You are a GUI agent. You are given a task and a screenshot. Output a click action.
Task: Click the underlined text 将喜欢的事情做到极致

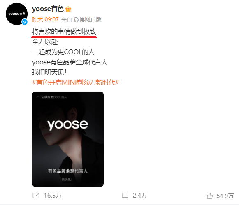[x=64, y=32]
